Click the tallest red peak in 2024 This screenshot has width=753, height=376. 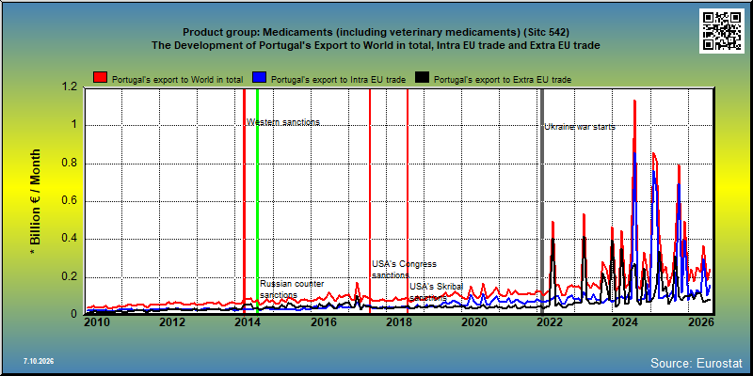[x=634, y=102]
